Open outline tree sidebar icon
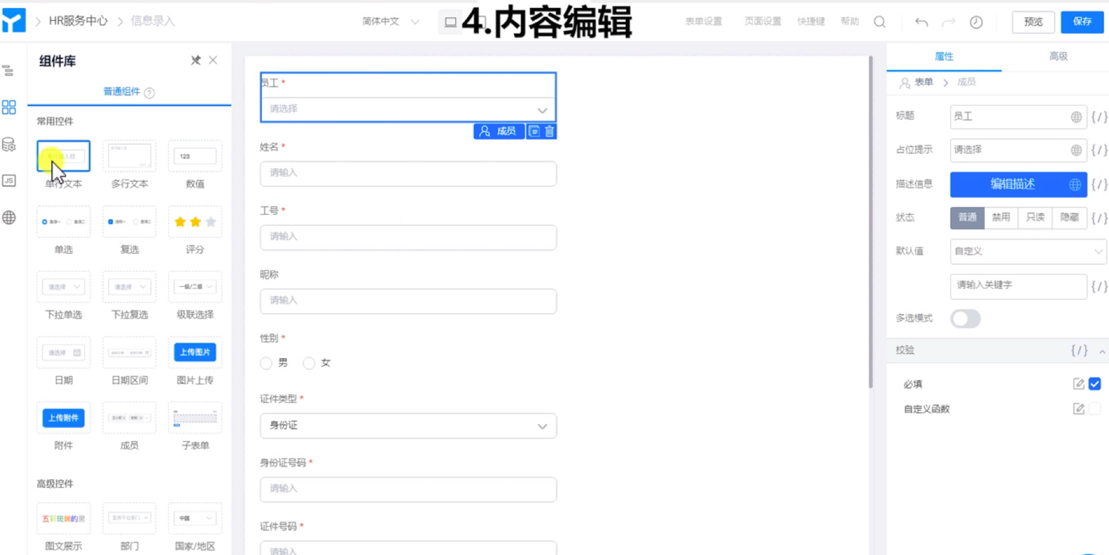Screen dimensions: 1109x555 (x=9, y=70)
